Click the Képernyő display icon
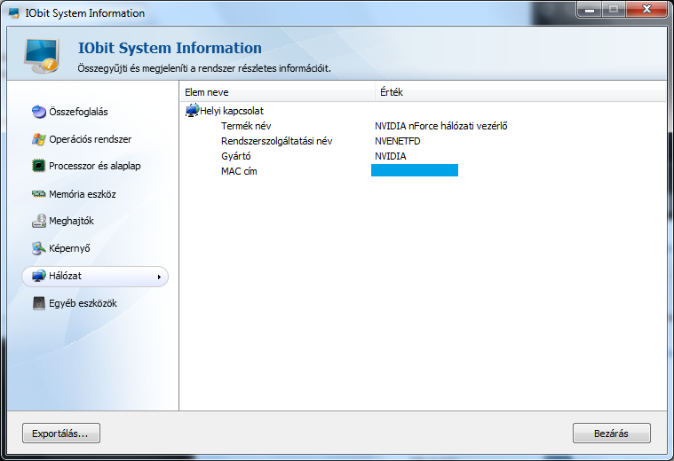This screenshot has height=461, width=674. (x=39, y=248)
